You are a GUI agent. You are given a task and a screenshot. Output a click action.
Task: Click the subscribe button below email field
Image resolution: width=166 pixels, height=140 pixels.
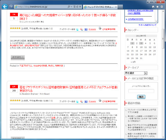141,97
